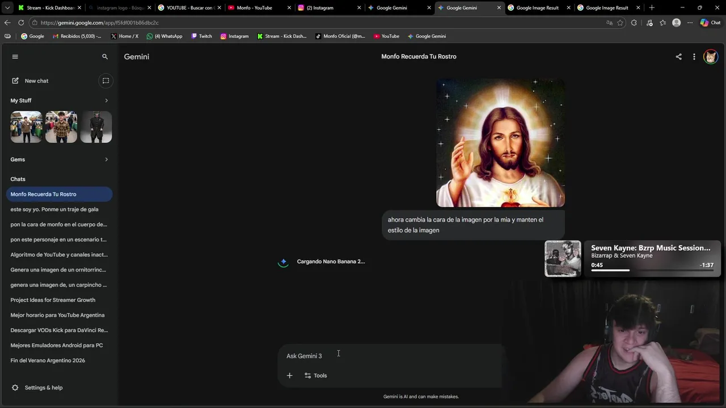Expand the Gems section arrow
726x408 pixels.
106,159
